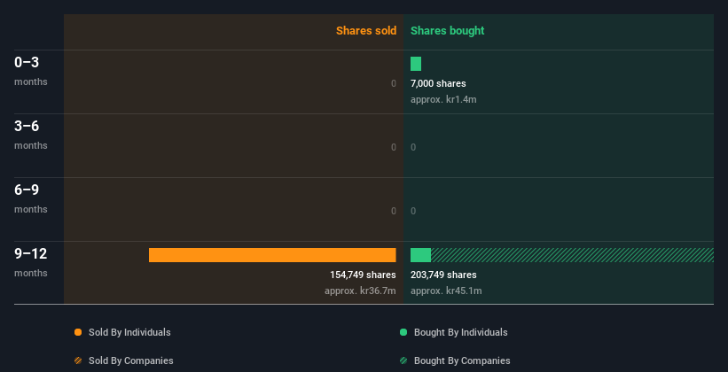Select the Bought By Companies legend label
Screen dimensions: 728x372
pos(462,360)
